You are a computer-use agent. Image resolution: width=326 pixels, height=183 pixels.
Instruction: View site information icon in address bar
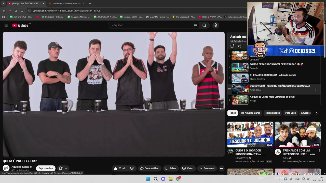pyautogui.click(x=29, y=11)
